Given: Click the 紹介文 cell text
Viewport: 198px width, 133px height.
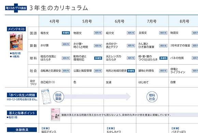Looking at the screenshot, I should [110, 33].
